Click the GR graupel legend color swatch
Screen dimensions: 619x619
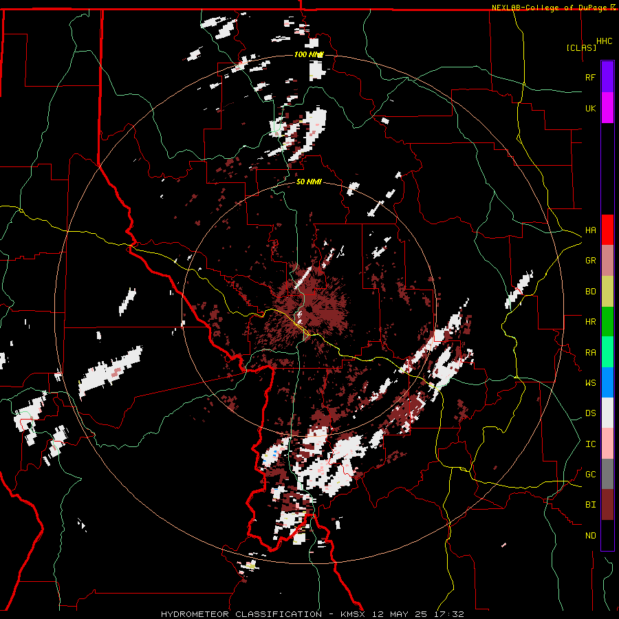pyautogui.click(x=607, y=260)
